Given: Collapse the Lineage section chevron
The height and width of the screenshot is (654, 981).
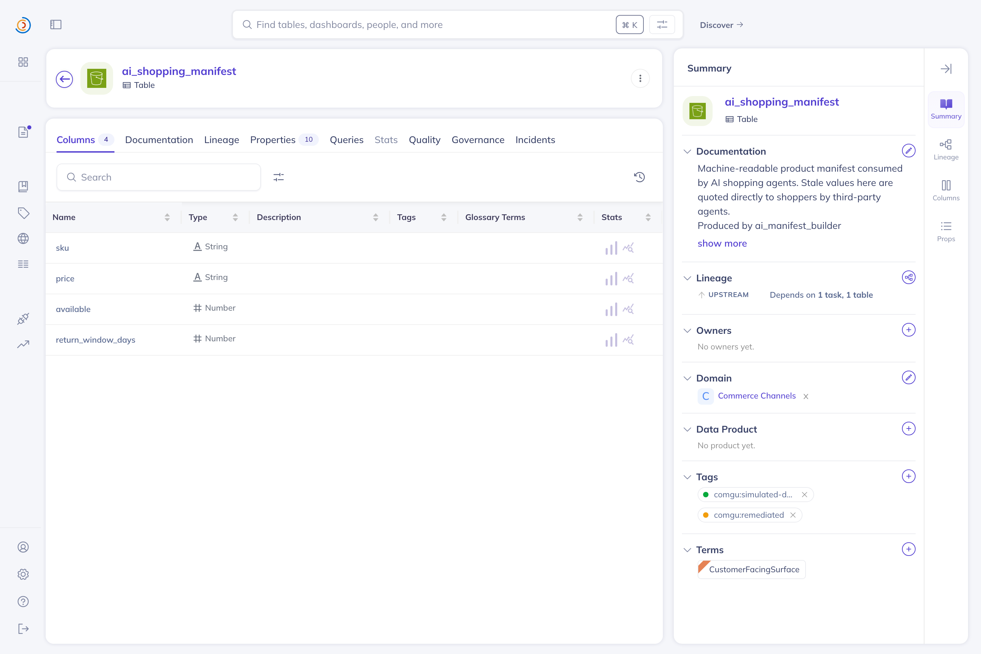Looking at the screenshot, I should click(x=687, y=278).
